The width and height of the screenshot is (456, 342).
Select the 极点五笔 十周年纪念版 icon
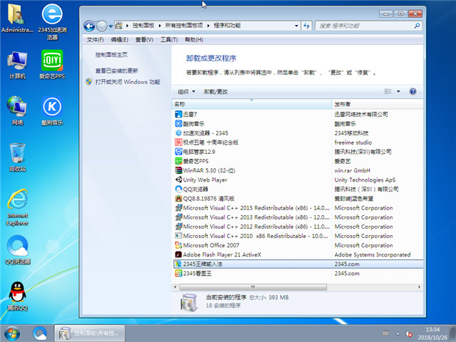click(x=178, y=142)
